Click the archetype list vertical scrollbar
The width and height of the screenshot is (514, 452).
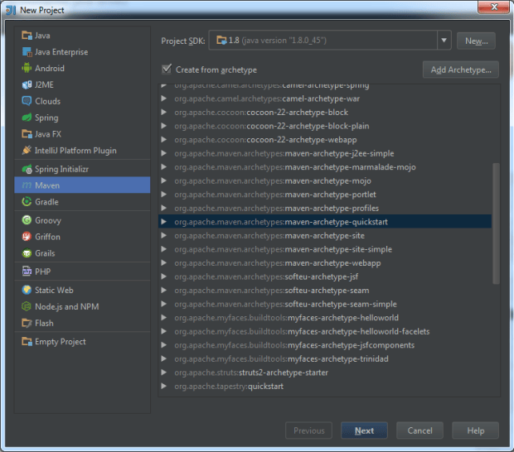(496, 224)
